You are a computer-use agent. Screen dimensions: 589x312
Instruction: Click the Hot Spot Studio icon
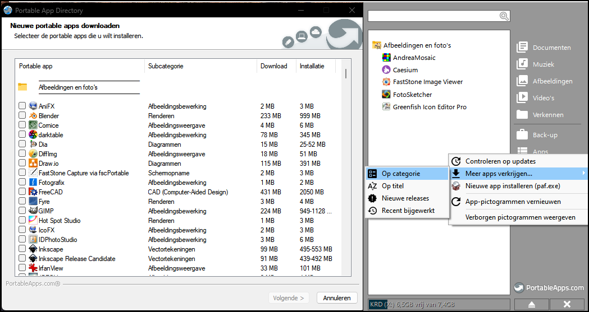click(x=33, y=221)
